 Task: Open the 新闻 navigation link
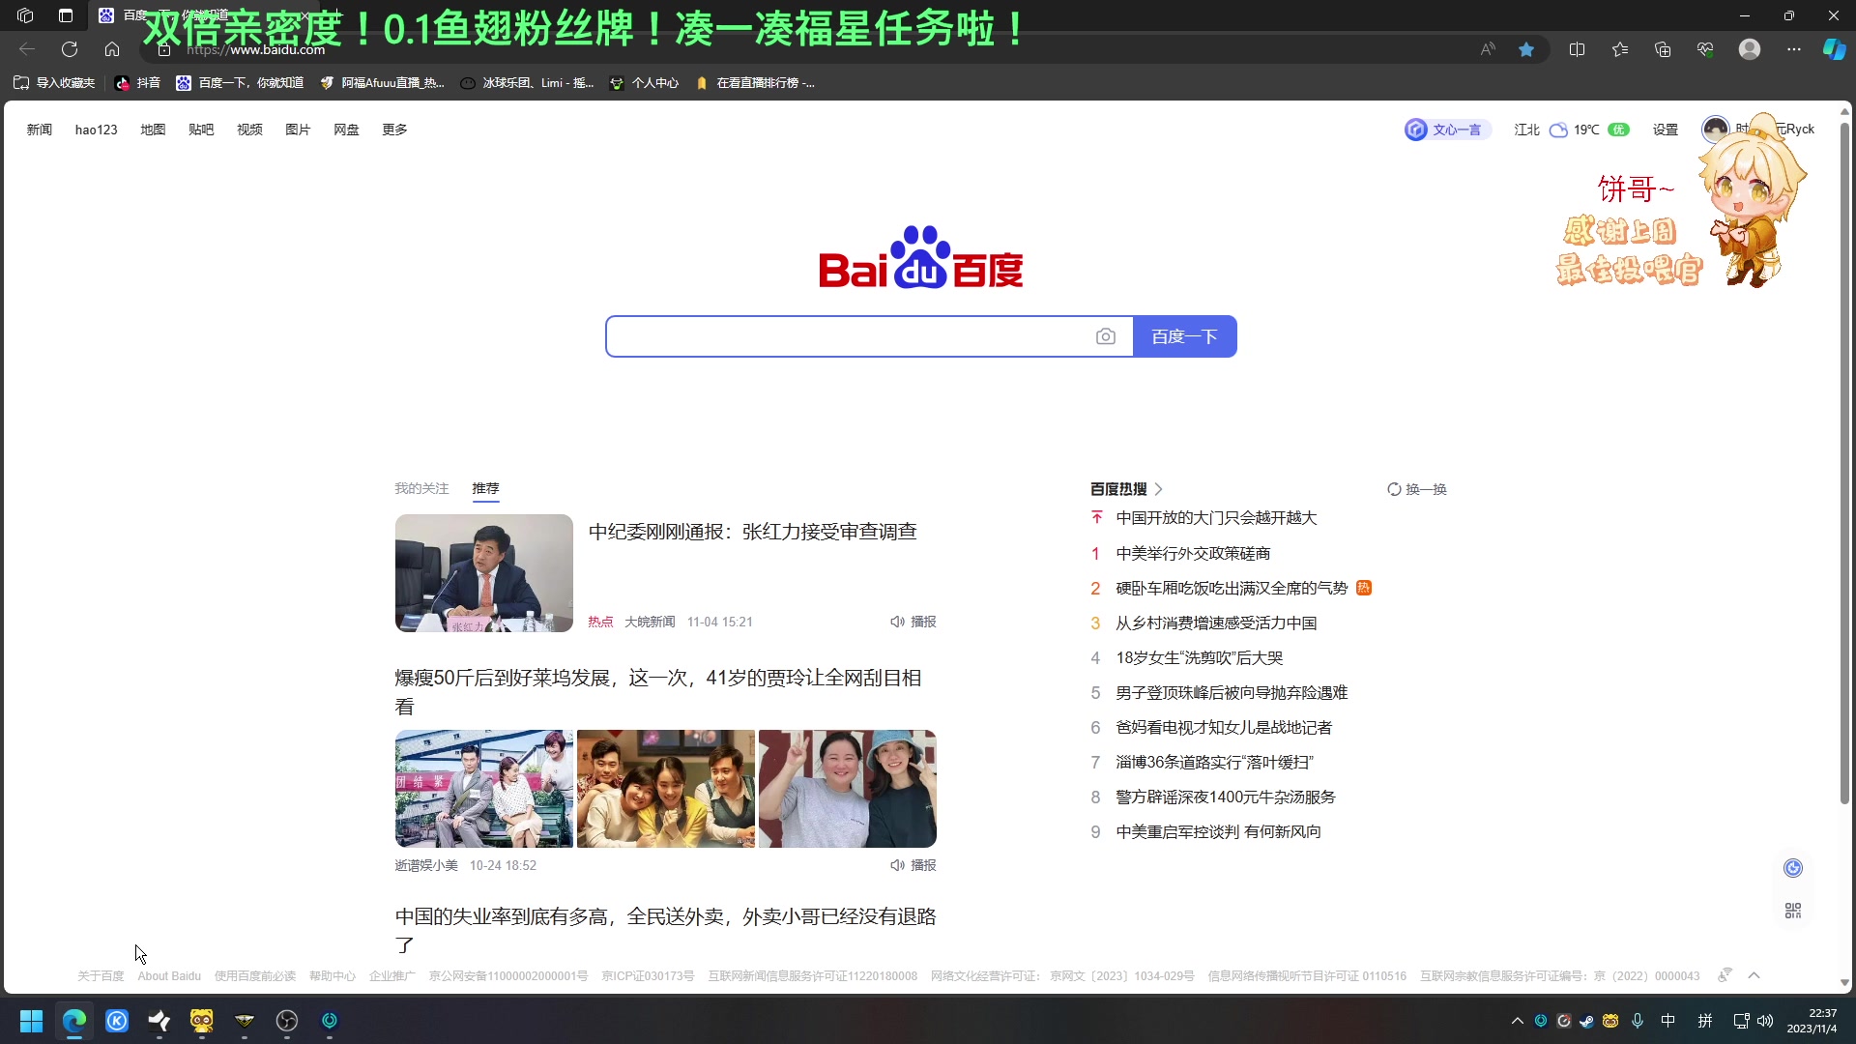[40, 130]
